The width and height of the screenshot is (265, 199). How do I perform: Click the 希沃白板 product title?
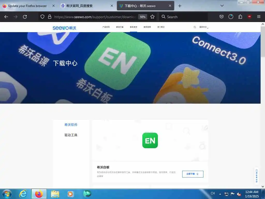point(103,167)
